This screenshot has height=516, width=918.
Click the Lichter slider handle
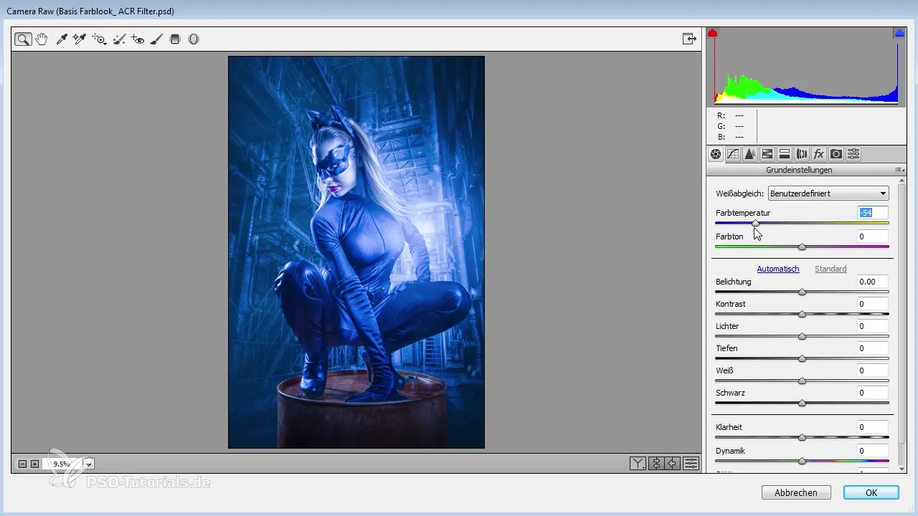coord(802,336)
